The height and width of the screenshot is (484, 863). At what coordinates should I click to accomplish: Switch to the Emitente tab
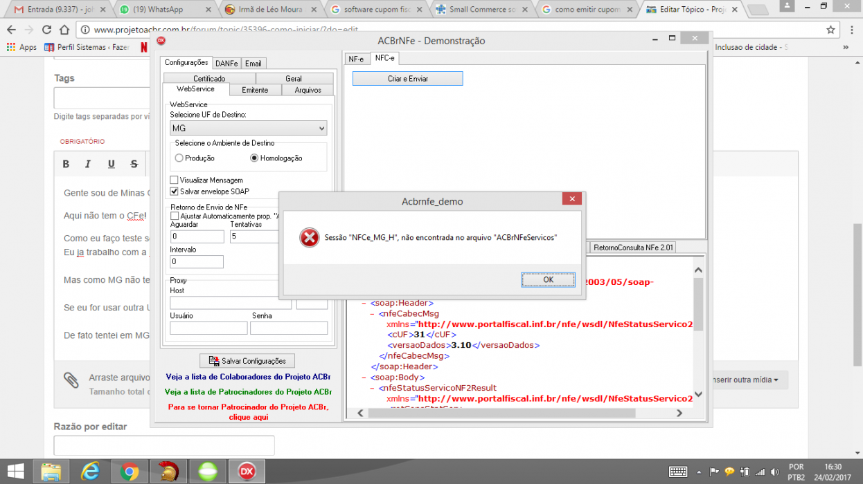255,90
